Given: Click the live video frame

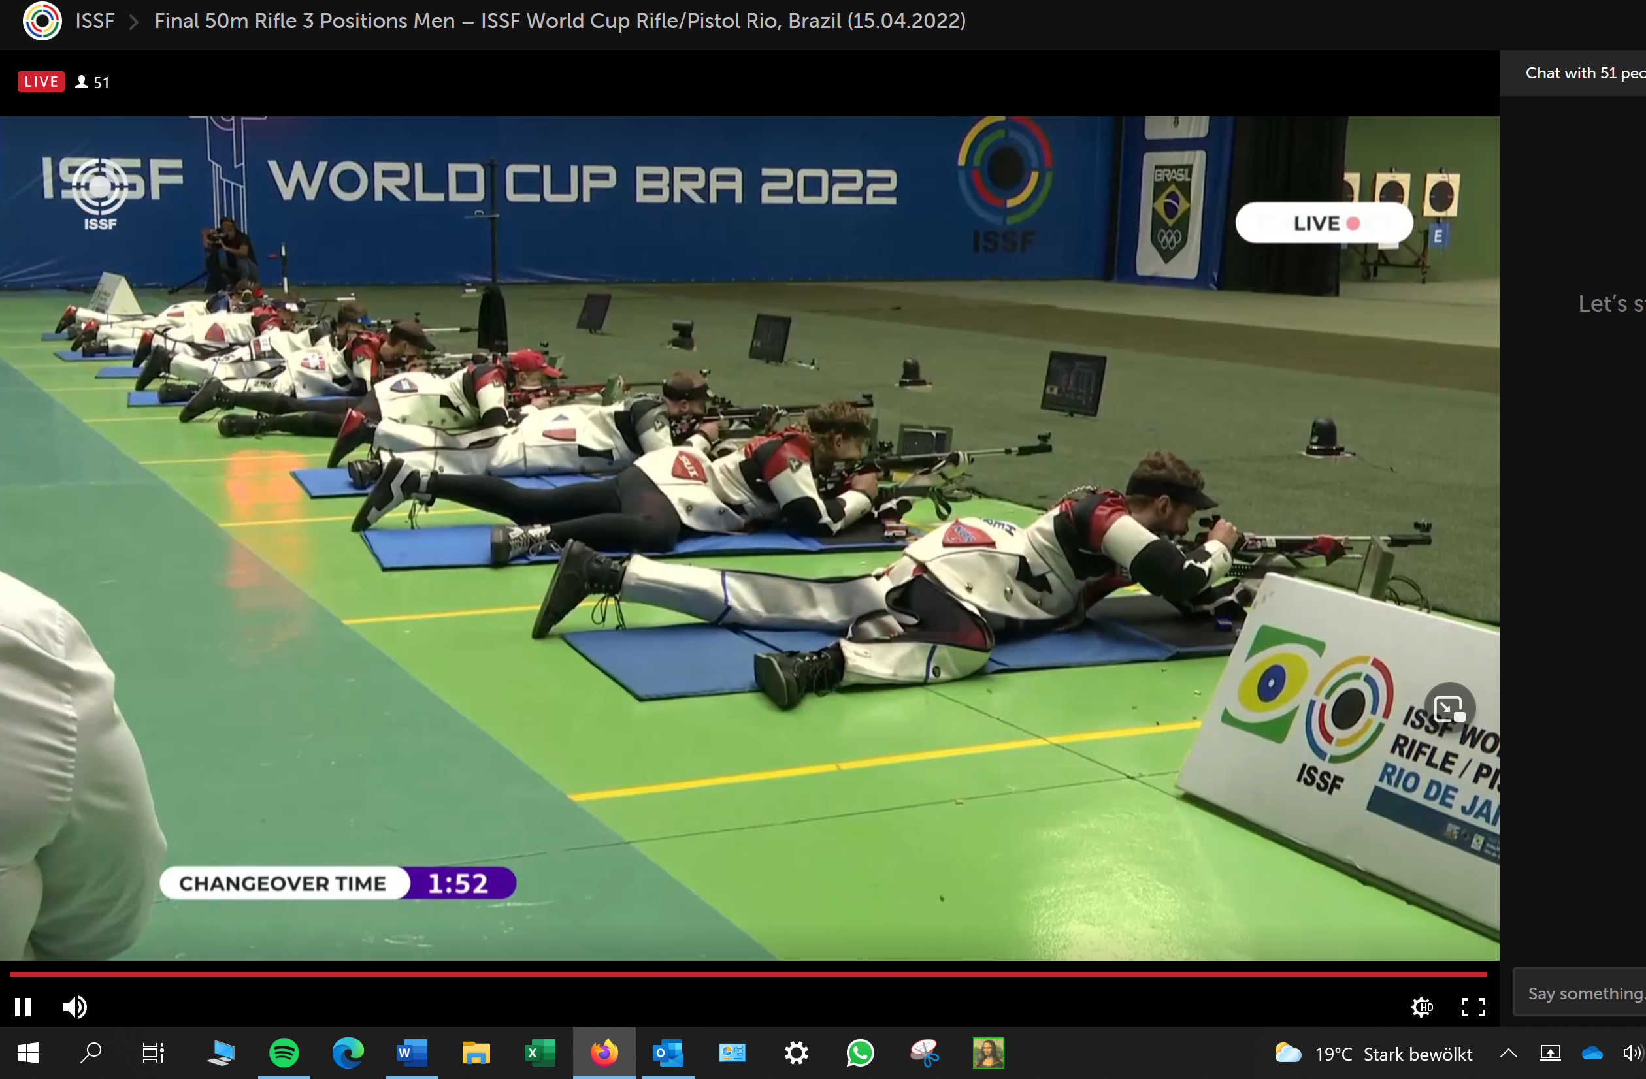Looking at the screenshot, I should 749,538.
